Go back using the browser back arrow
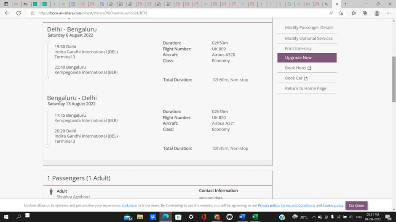Image resolution: width=396 pixels, height=222 pixels. pyautogui.click(x=7, y=13)
